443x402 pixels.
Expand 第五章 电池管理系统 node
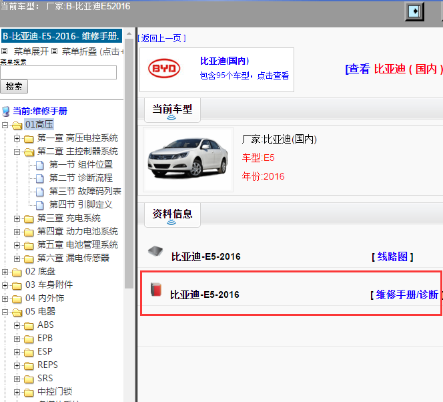click(17, 245)
